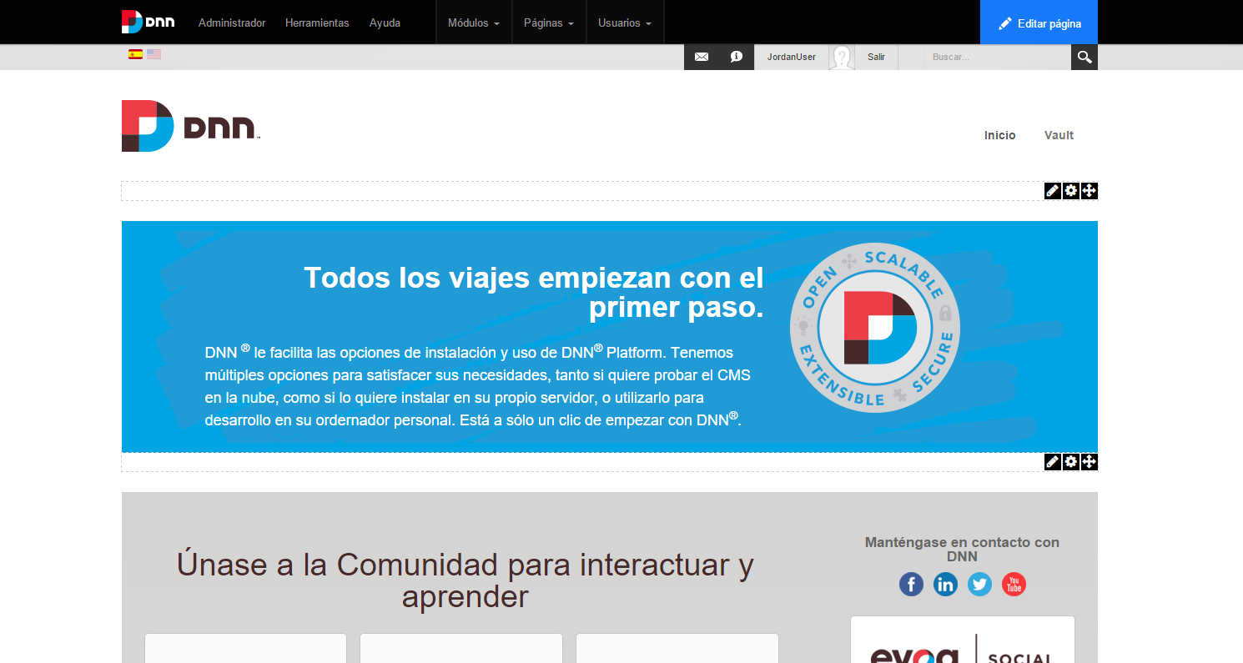Image resolution: width=1243 pixels, height=663 pixels.
Task: Open the notifications alert icon
Action: tap(735, 57)
